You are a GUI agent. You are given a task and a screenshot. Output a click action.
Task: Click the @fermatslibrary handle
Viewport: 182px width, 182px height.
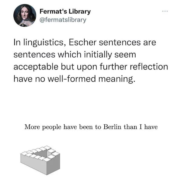[x=63, y=20]
